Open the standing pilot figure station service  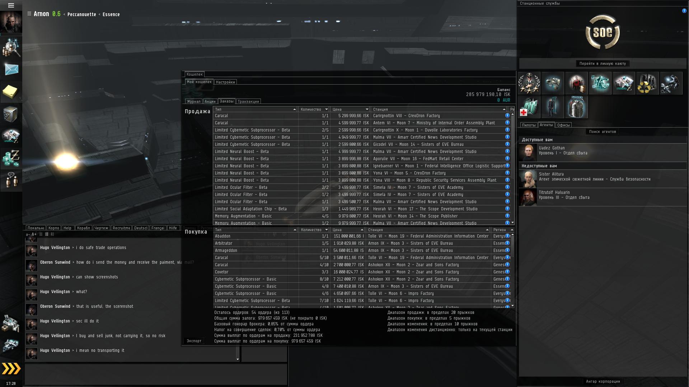coord(553,107)
